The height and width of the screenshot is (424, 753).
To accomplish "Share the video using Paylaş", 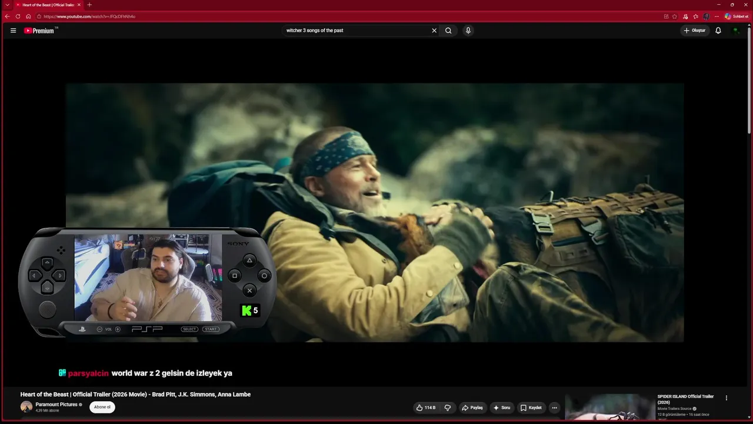I will (x=472, y=408).
